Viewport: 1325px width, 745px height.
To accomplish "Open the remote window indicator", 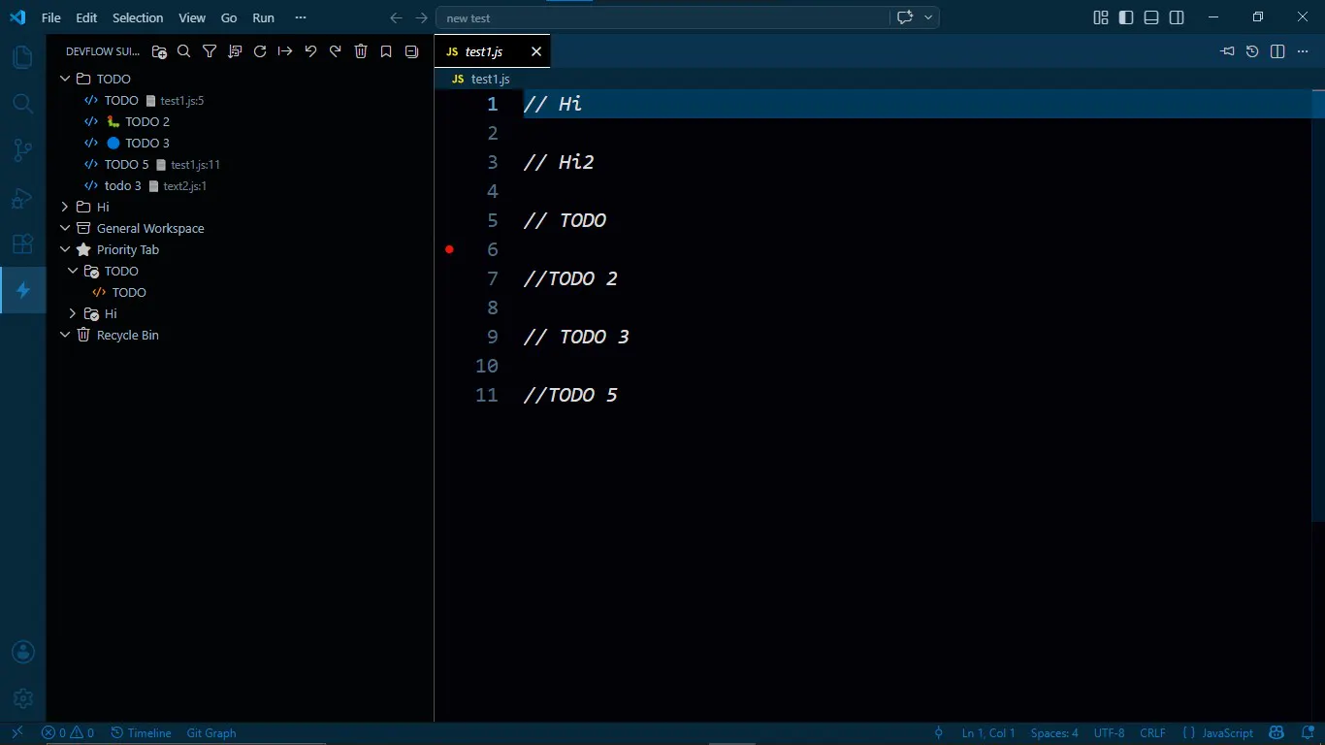I will 16,733.
